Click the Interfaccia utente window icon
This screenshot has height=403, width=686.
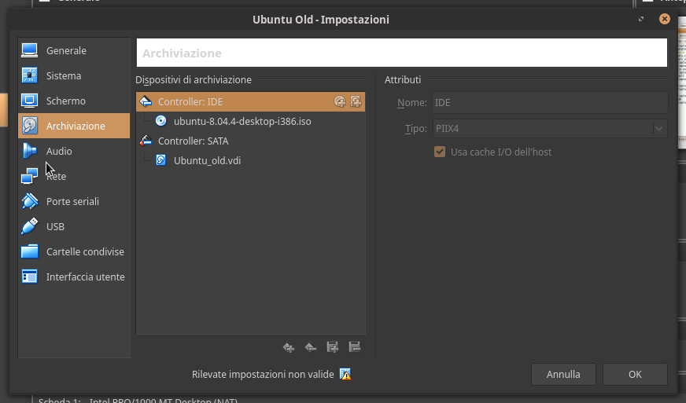[30, 277]
